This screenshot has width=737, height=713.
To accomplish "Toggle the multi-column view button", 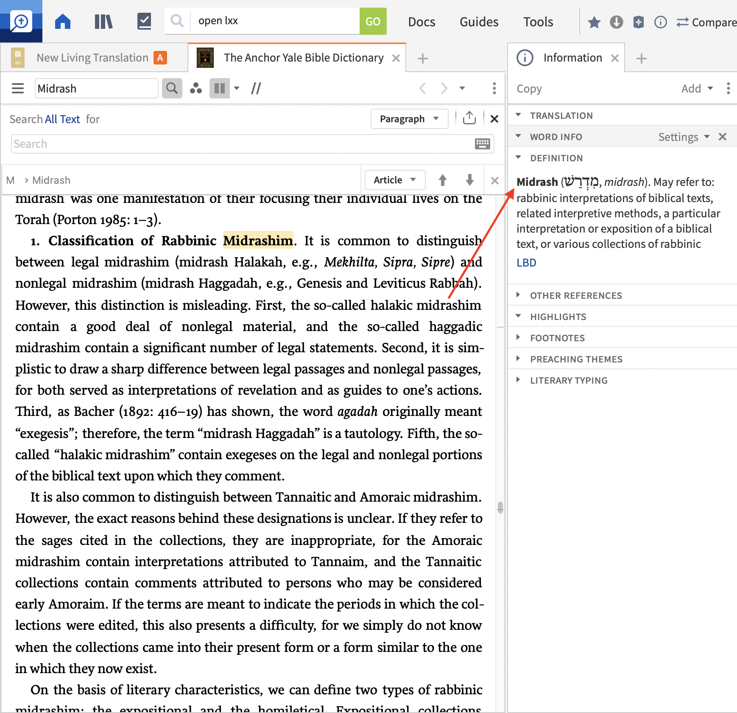I will (x=220, y=88).
